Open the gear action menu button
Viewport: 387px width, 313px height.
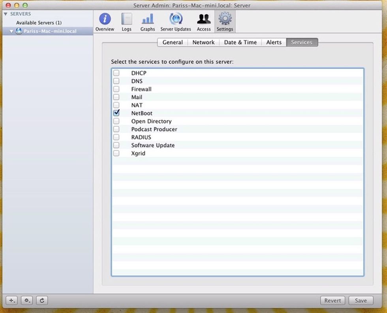[27, 300]
